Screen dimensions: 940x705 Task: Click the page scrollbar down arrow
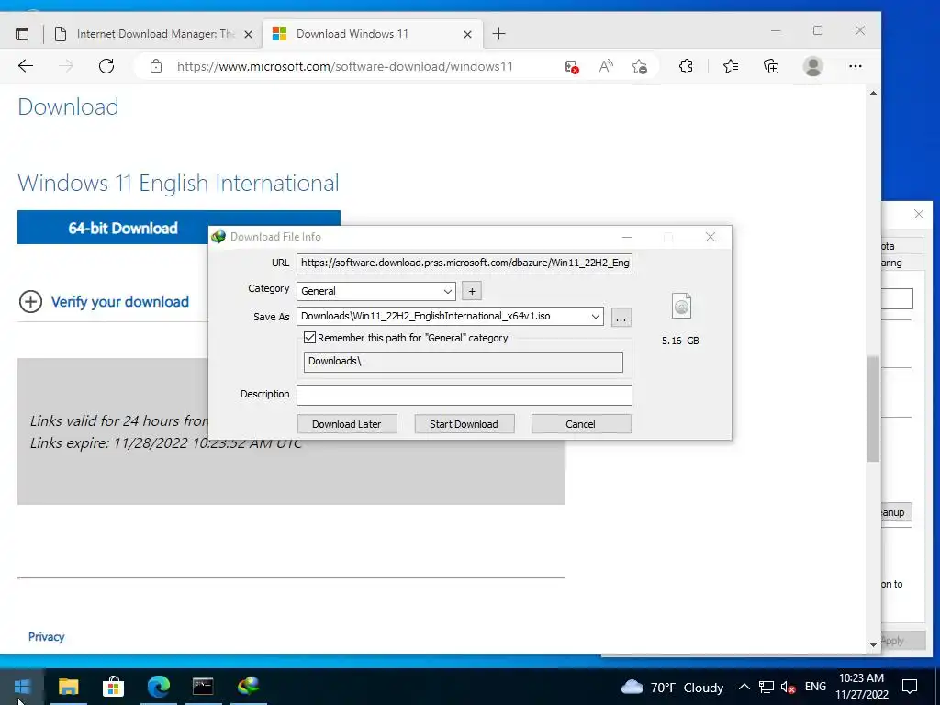pos(874,645)
